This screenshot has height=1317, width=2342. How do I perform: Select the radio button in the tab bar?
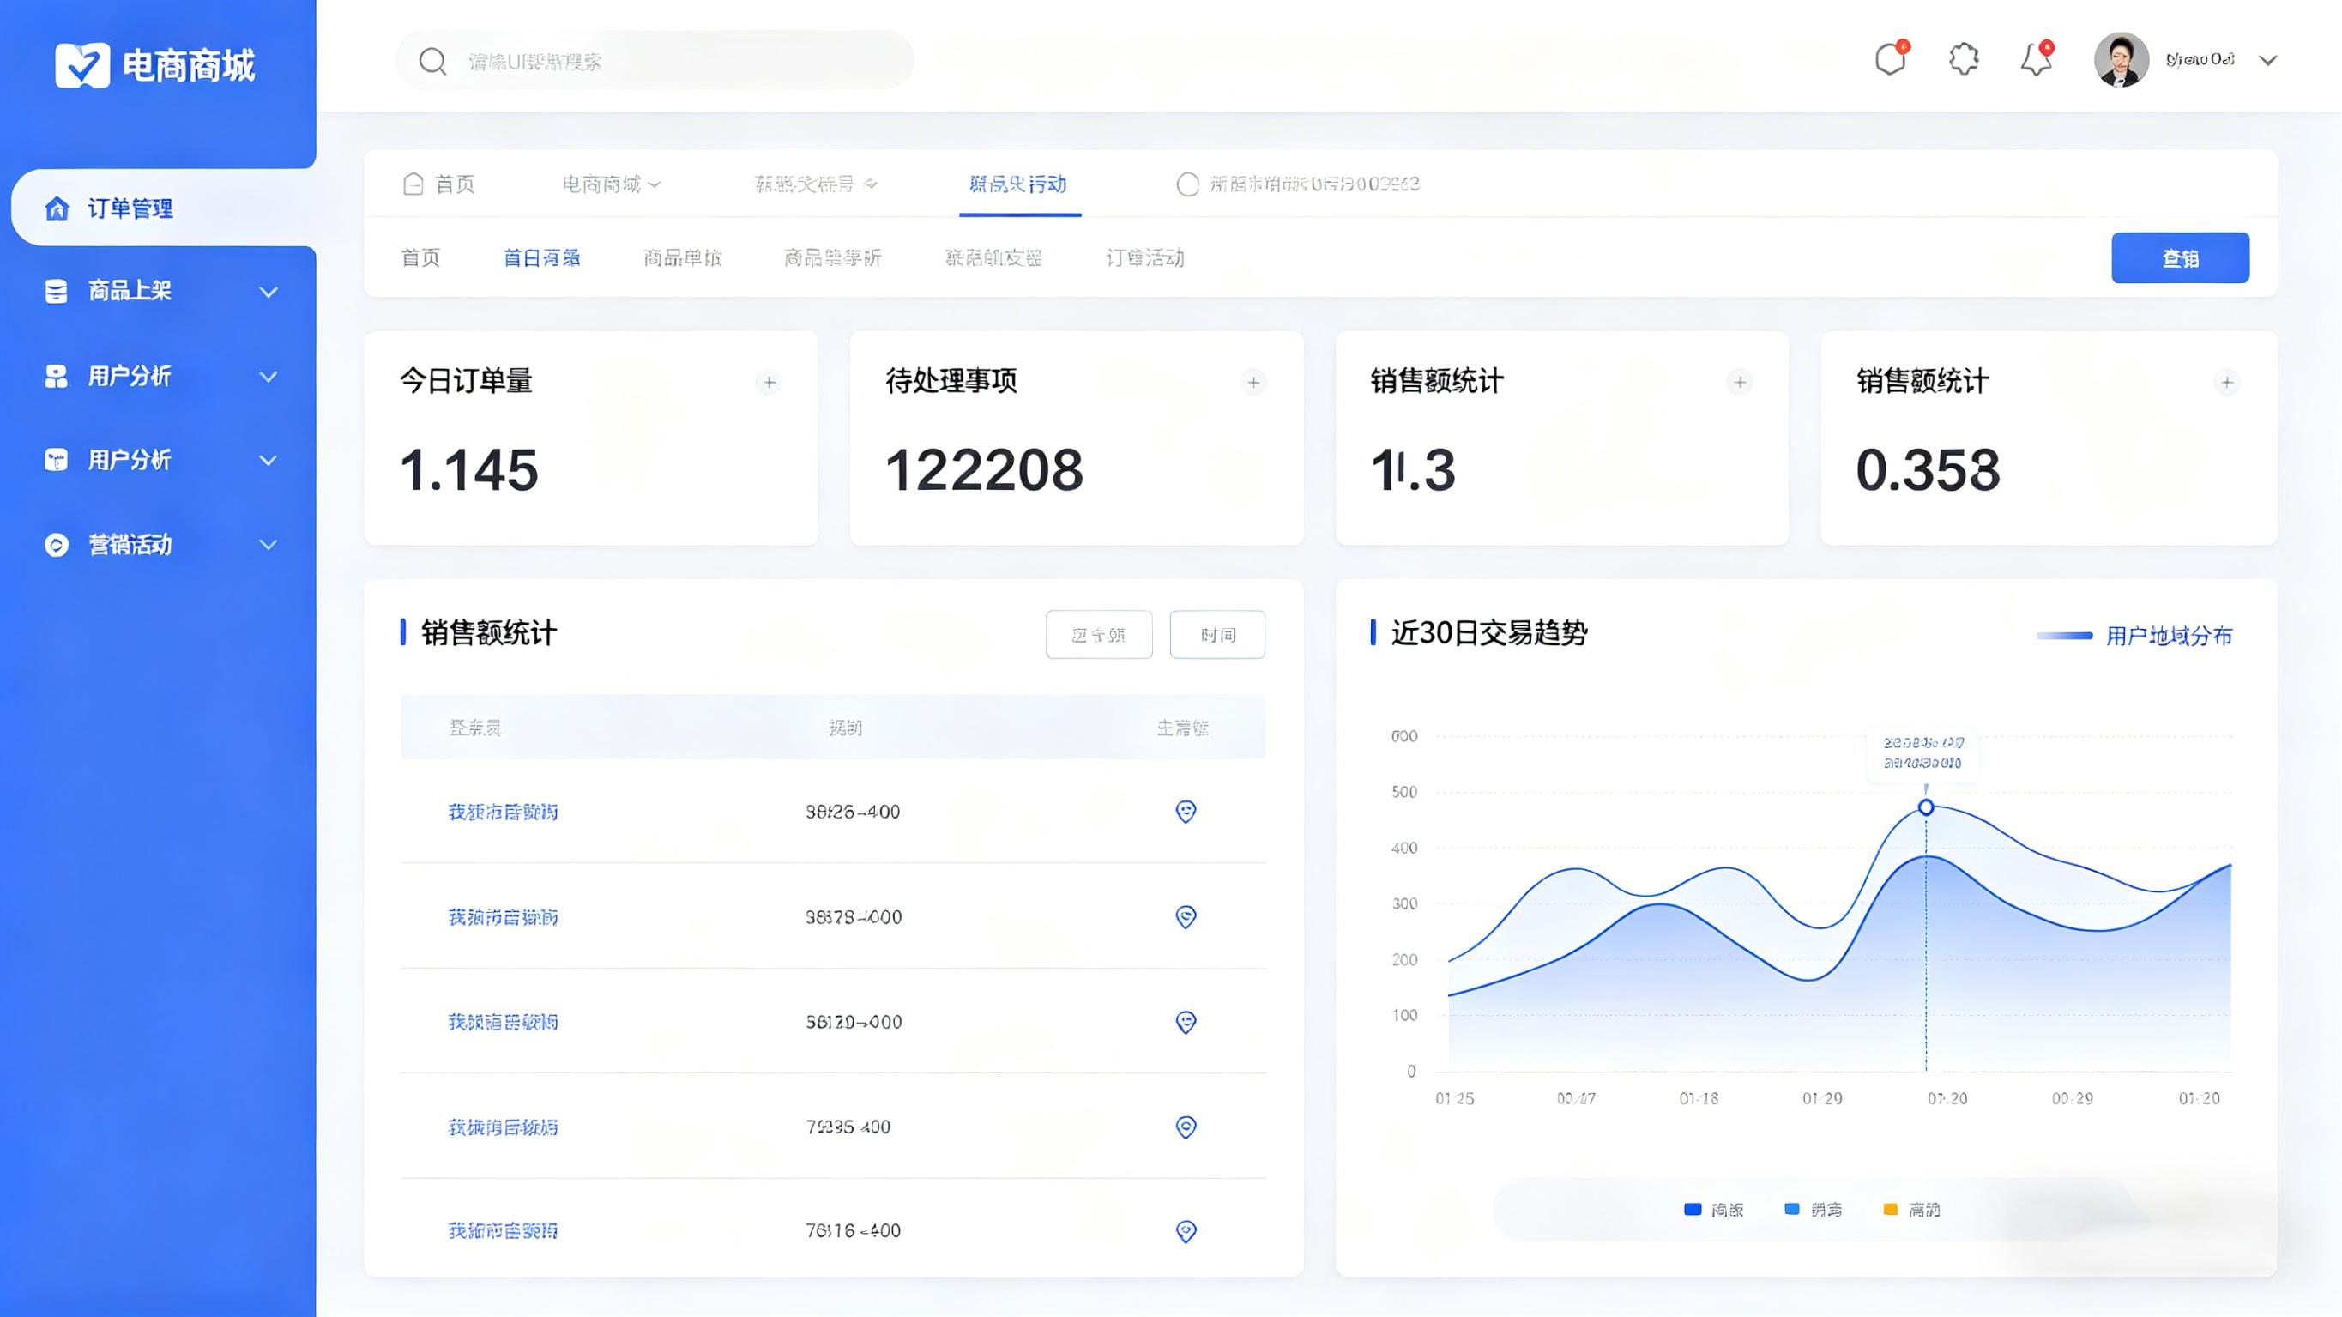click(1187, 184)
